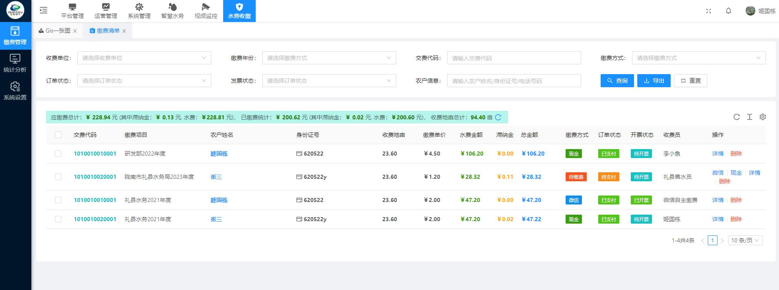Open 统计分析 in the sidebar

point(15,63)
